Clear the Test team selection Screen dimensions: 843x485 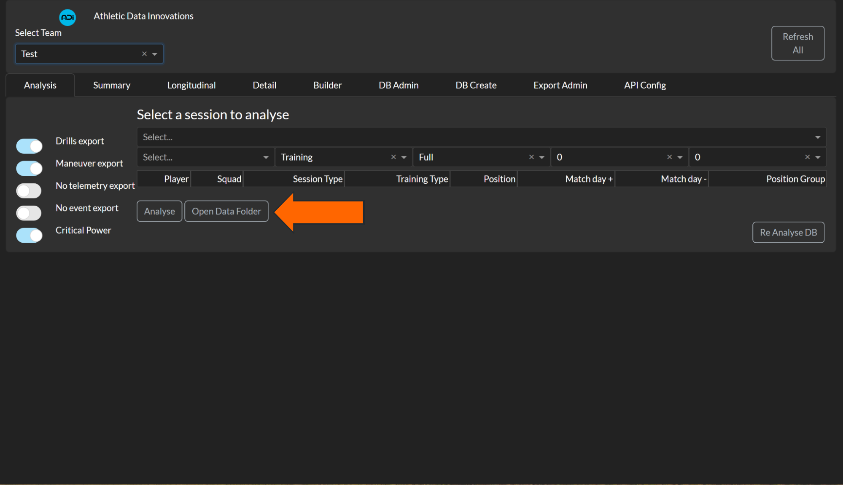coord(144,54)
